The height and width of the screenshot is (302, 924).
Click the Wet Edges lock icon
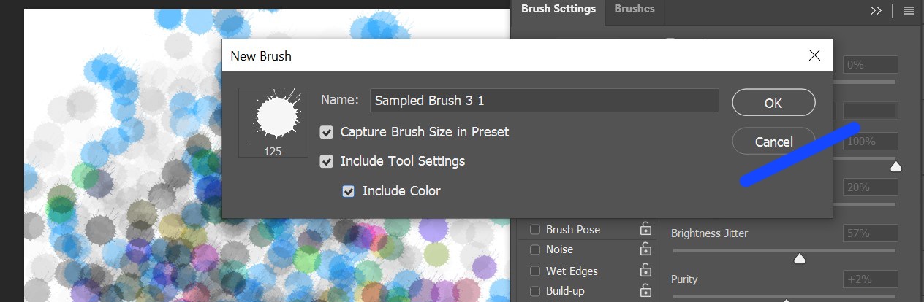coord(645,271)
